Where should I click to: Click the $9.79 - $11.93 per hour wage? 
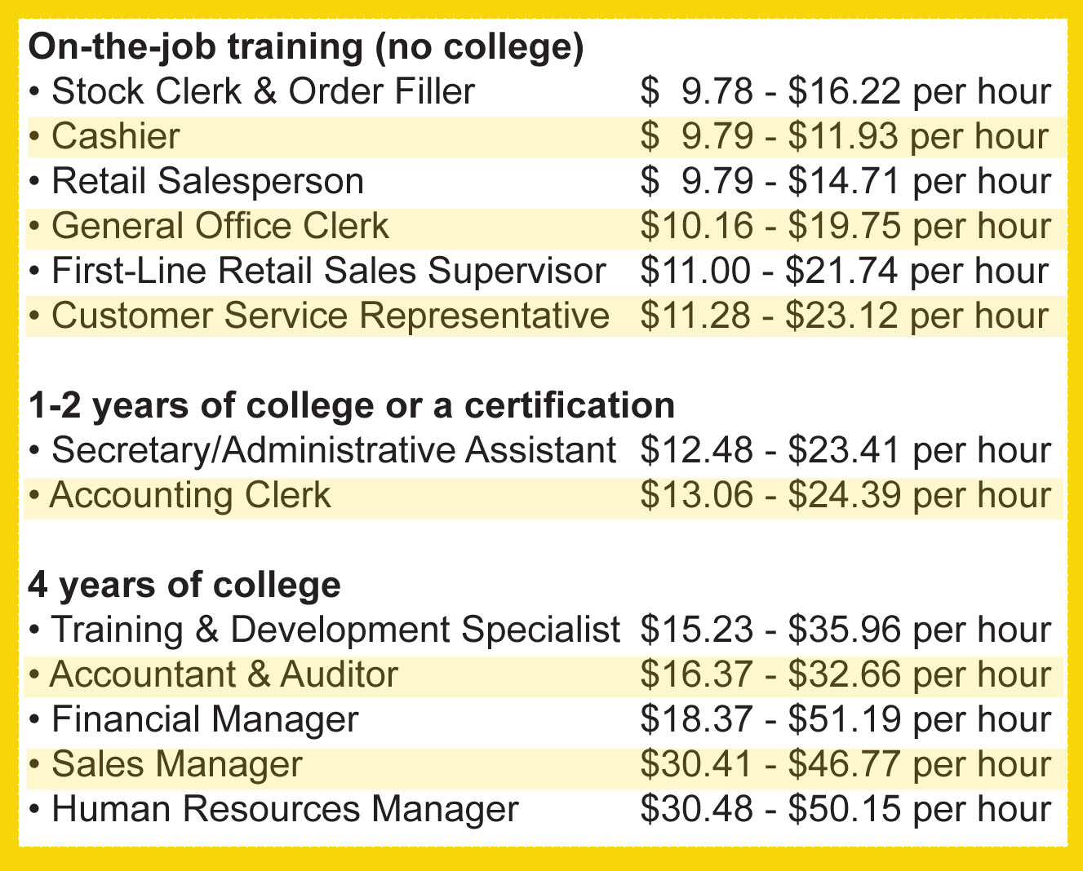pos(845,137)
